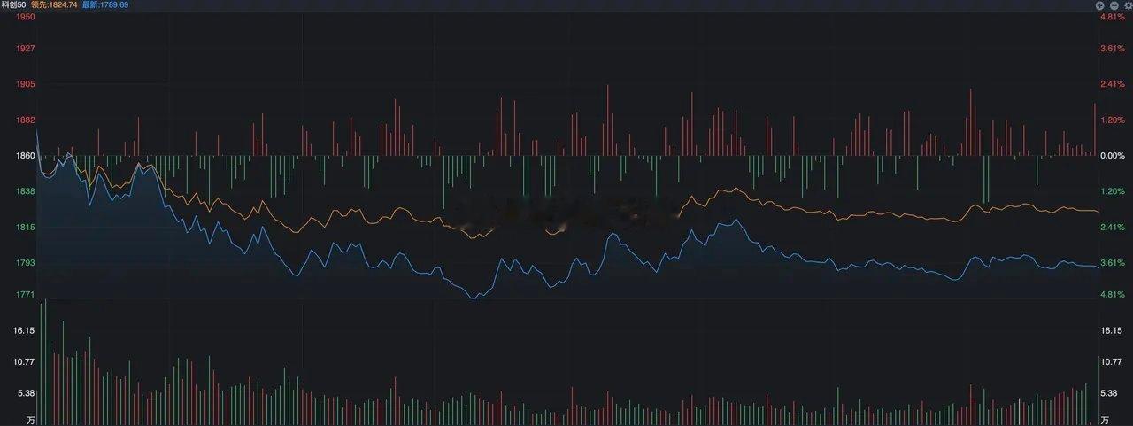Open chart settings gear icon
1133x426 pixels.
[x=1127, y=4]
